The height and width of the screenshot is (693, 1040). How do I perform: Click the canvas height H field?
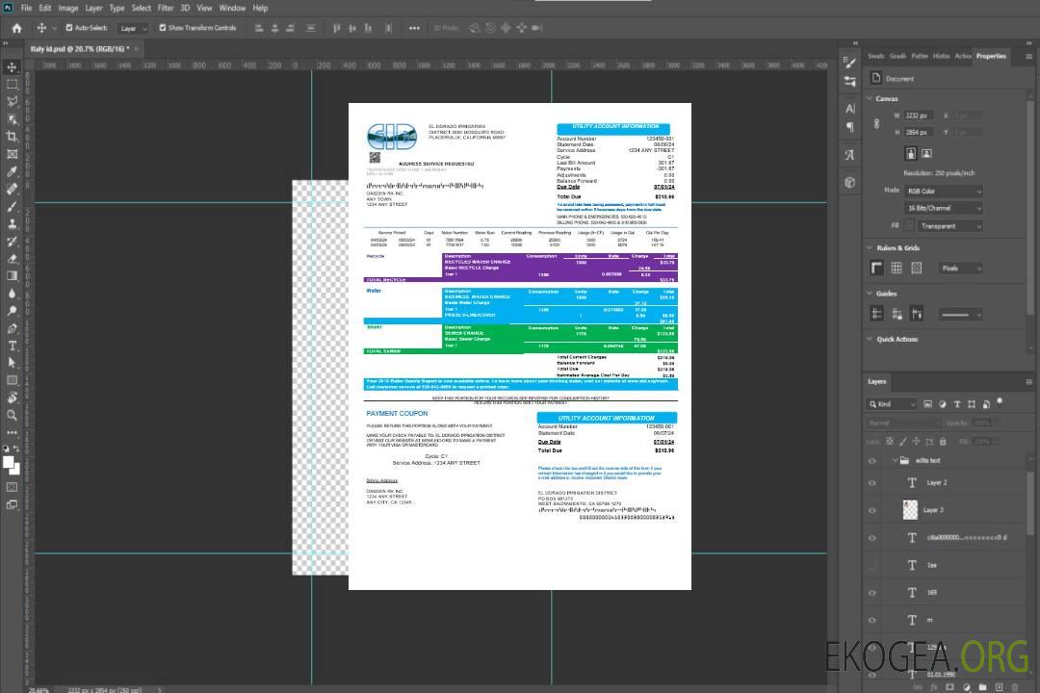[919, 132]
